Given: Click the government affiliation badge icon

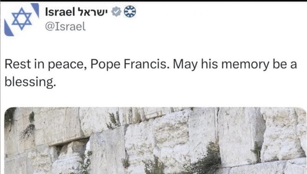Looking at the screenshot, I should [x=130, y=12].
